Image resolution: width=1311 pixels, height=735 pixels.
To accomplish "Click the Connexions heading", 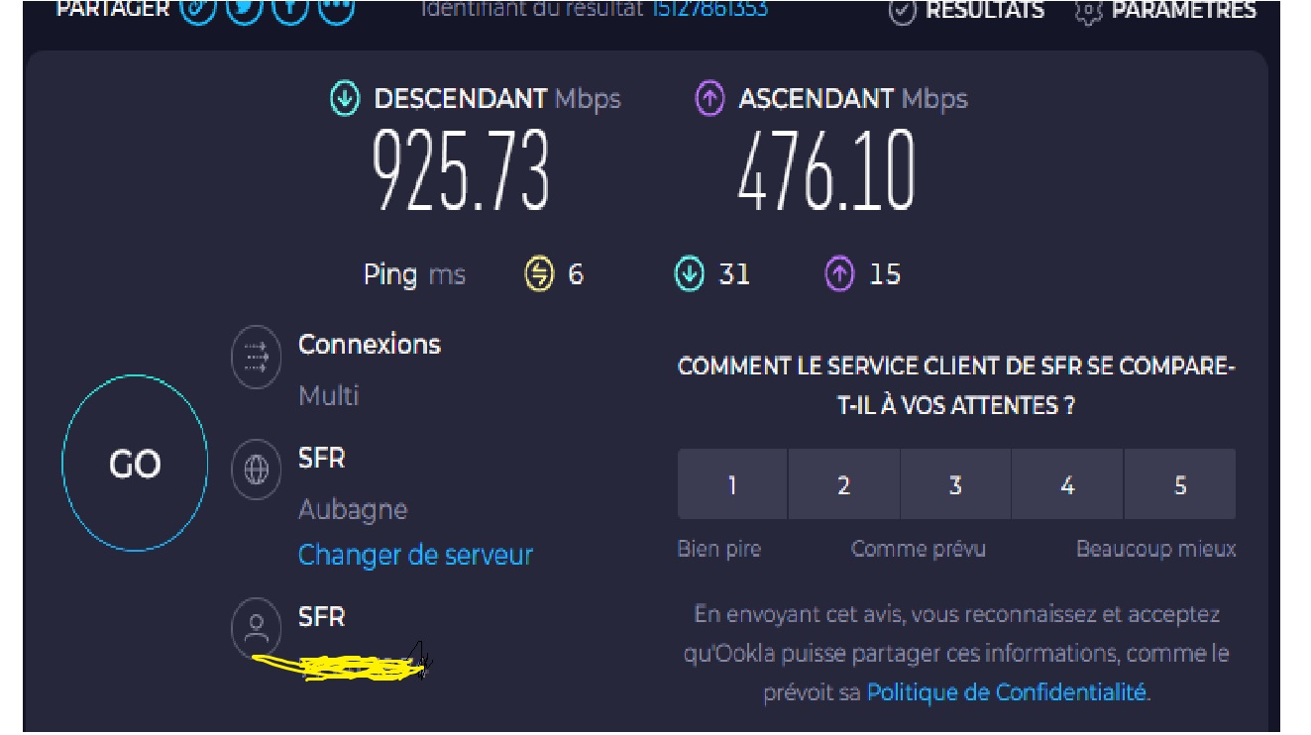I will (x=370, y=344).
